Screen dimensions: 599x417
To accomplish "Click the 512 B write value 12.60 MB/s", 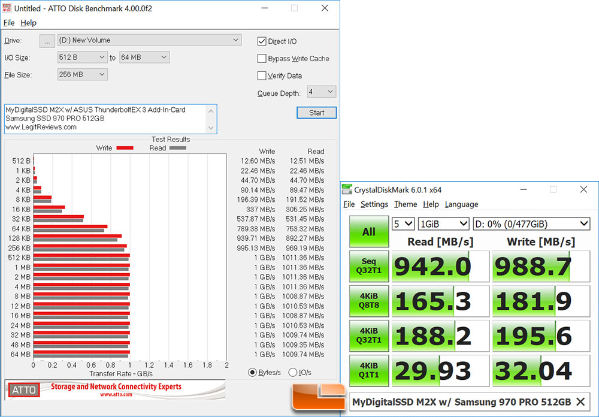I will [258, 161].
